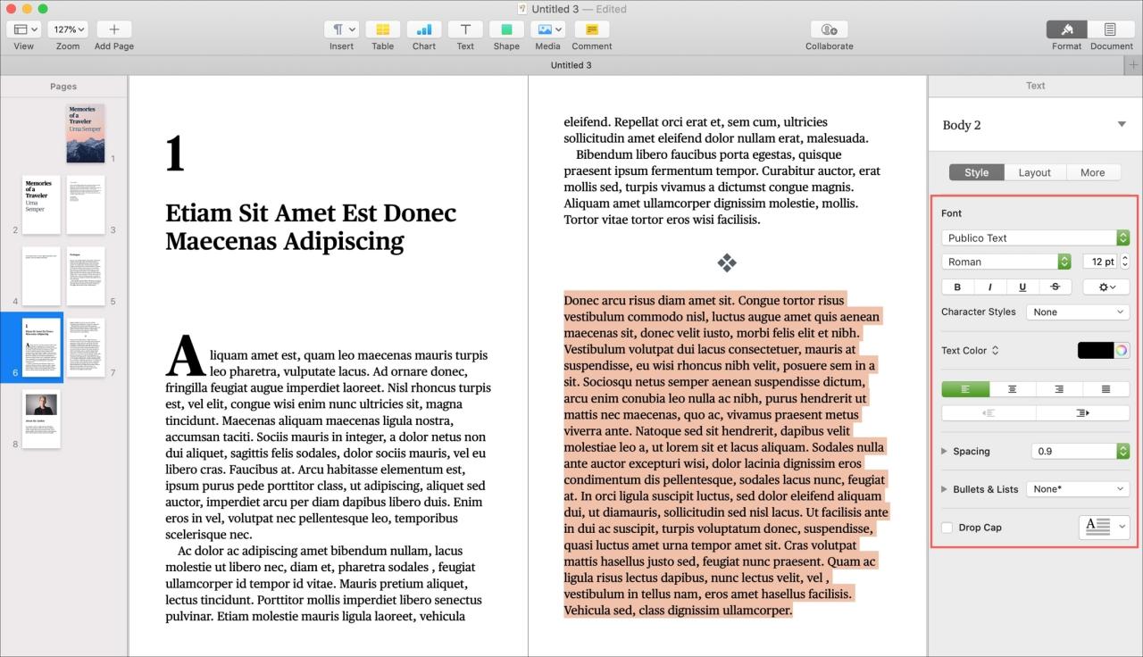Switch to the Style tab
The height and width of the screenshot is (657, 1143).
976,172
